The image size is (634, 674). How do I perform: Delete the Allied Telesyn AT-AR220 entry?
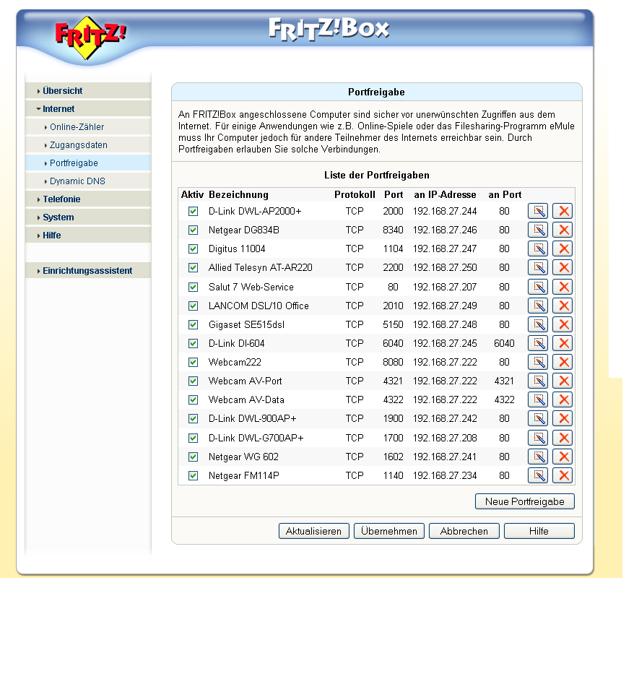pos(563,268)
